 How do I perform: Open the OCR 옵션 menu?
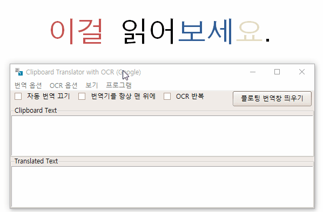pos(63,85)
